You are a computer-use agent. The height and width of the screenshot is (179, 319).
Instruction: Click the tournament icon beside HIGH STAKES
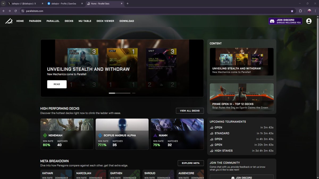click(212, 151)
